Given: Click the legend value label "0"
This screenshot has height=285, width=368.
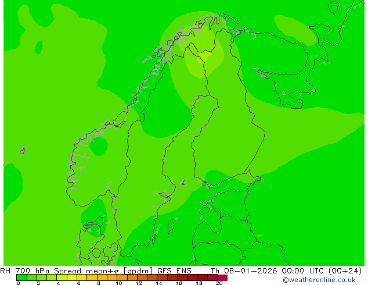Looking at the screenshot, I should (19, 283).
